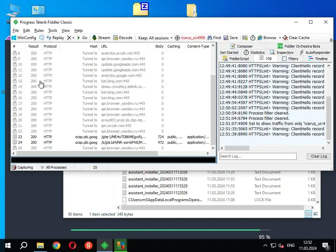Click the camera screenshot icon
Screen dimensions: 336x252
(245, 38)
